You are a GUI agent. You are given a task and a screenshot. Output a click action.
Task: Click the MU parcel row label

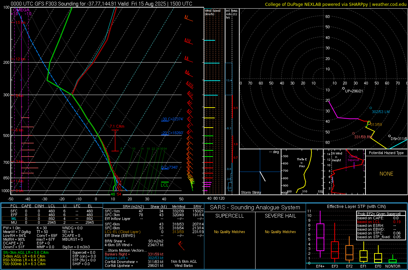click(14, 222)
